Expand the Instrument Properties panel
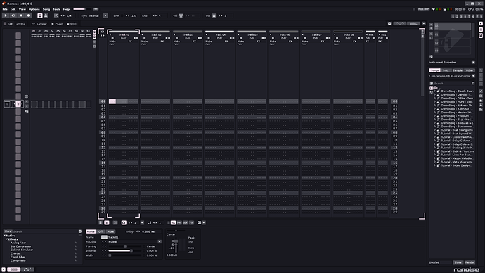Viewport: 485px width, 273px height. [x=473, y=62]
